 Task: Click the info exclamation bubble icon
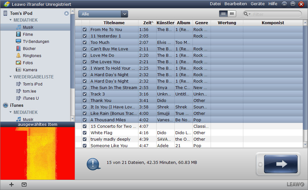point(93,164)
